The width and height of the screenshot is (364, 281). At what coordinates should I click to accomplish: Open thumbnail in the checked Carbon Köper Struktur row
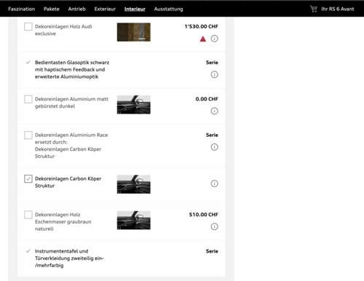[134, 184]
